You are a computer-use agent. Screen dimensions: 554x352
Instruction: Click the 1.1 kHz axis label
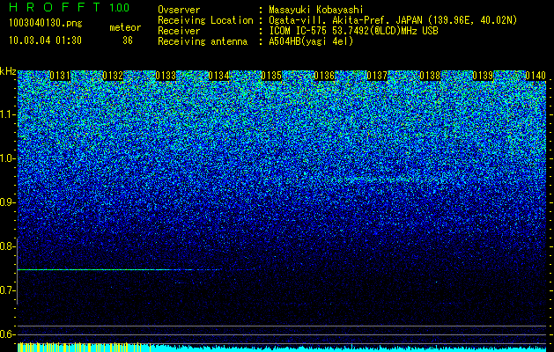click(x=7, y=114)
